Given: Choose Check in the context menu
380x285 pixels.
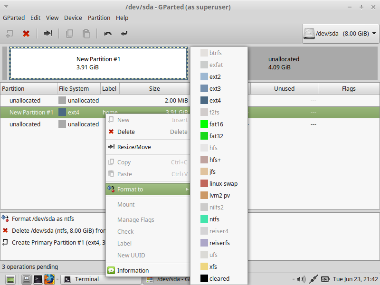Looking at the screenshot, I should (148, 231).
